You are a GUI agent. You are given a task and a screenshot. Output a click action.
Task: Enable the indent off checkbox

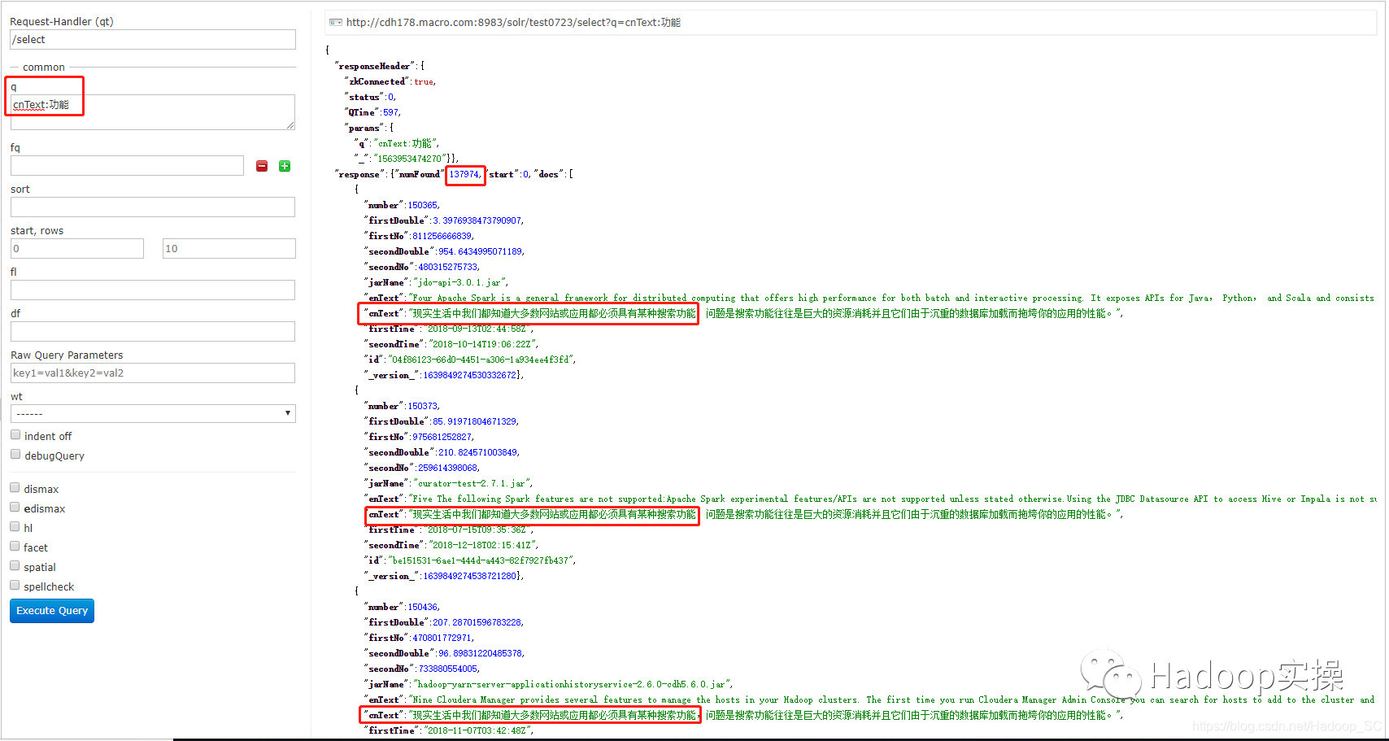[x=15, y=435]
